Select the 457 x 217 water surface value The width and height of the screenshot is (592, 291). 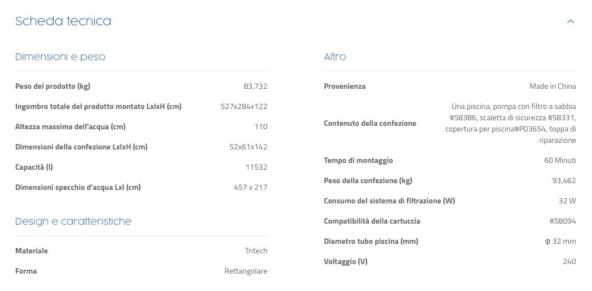251,187
